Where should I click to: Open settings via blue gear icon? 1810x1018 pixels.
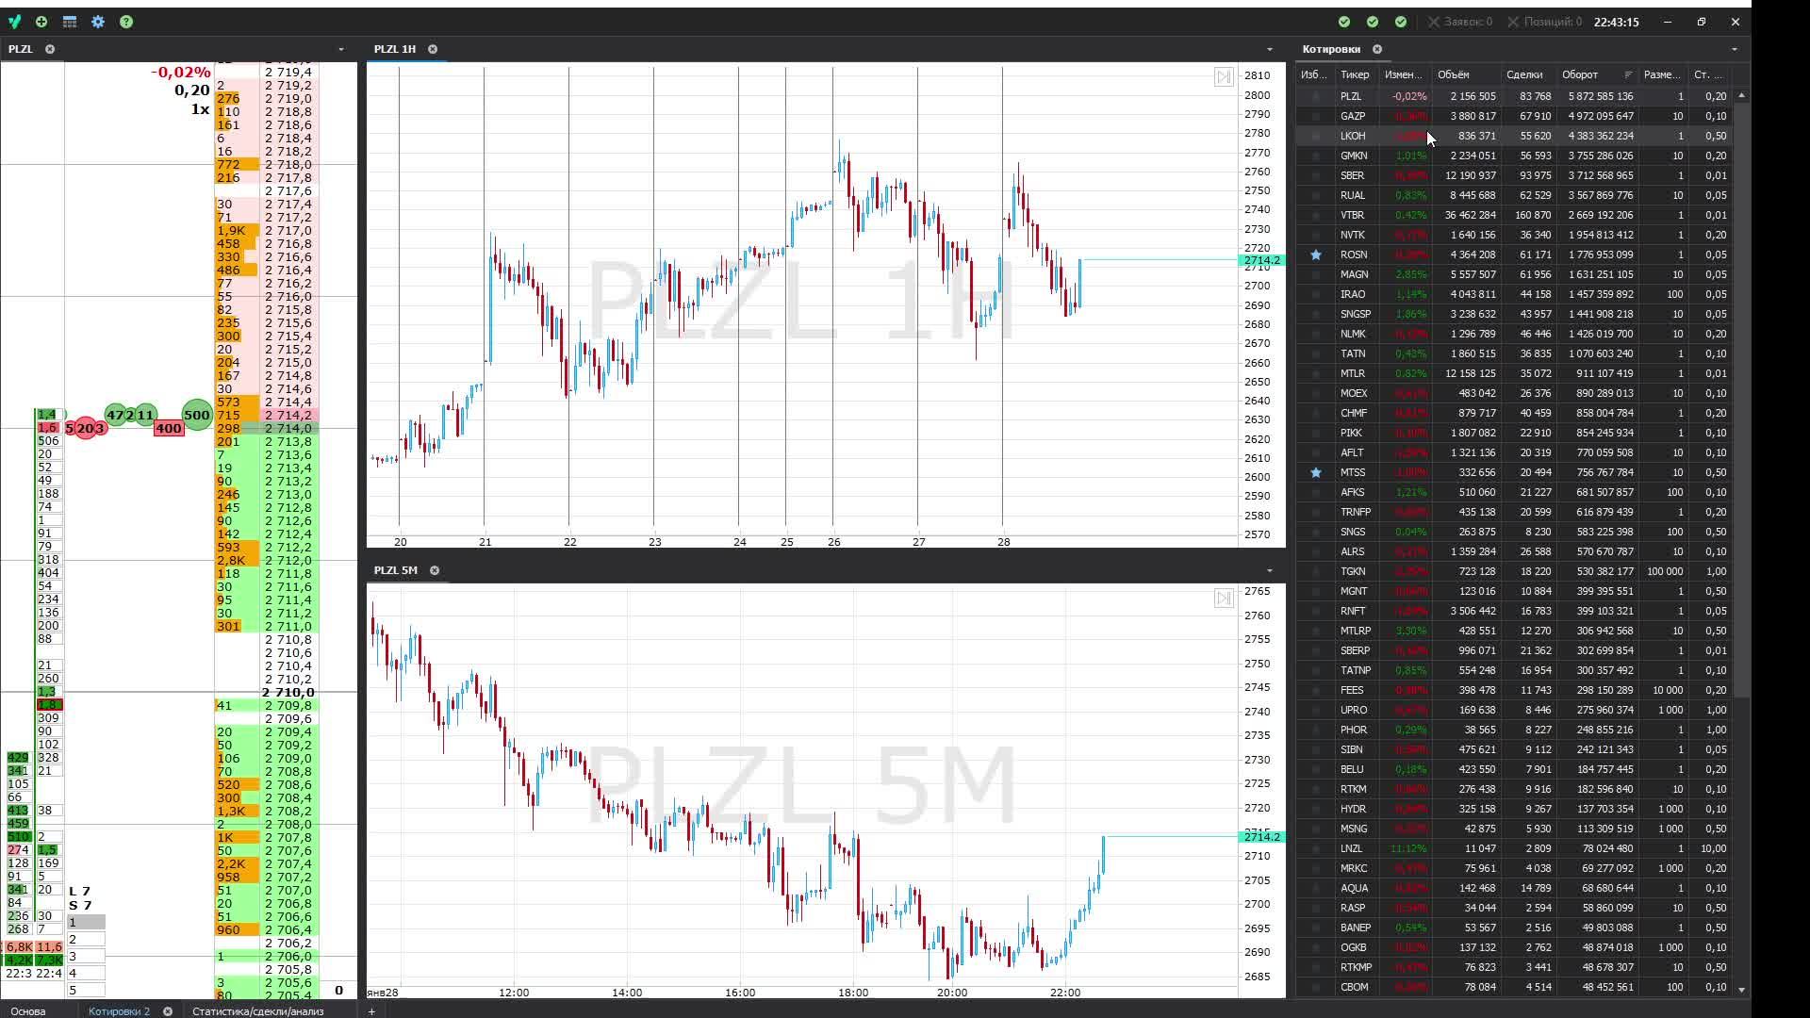[98, 22]
